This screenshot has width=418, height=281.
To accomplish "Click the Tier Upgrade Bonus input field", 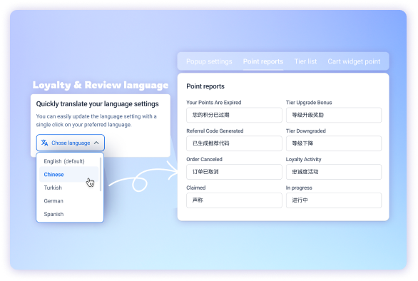I will pyautogui.click(x=334, y=115).
